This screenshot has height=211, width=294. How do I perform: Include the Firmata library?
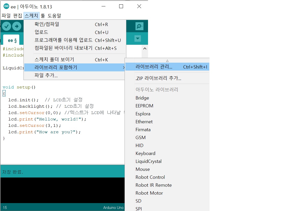pyautogui.click(x=167, y=130)
